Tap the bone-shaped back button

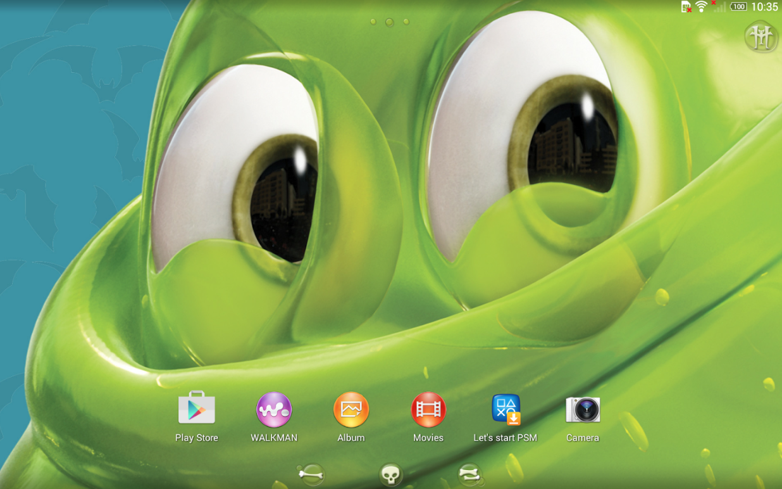311,474
